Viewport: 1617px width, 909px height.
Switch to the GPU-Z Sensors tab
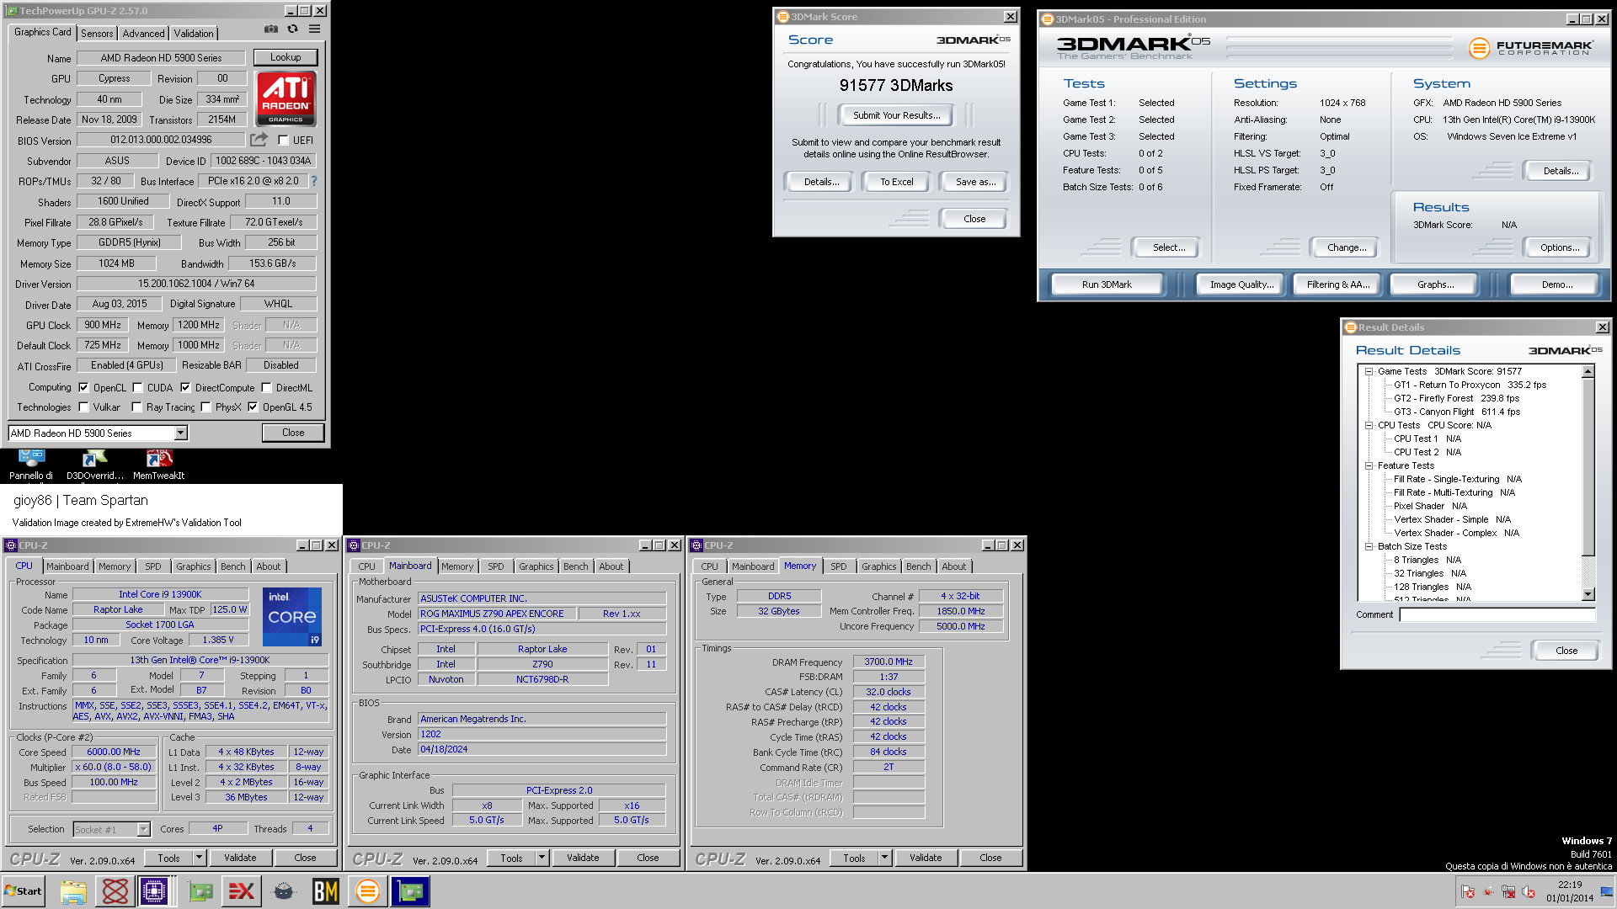pyautogui.click(x=97, y=34)
